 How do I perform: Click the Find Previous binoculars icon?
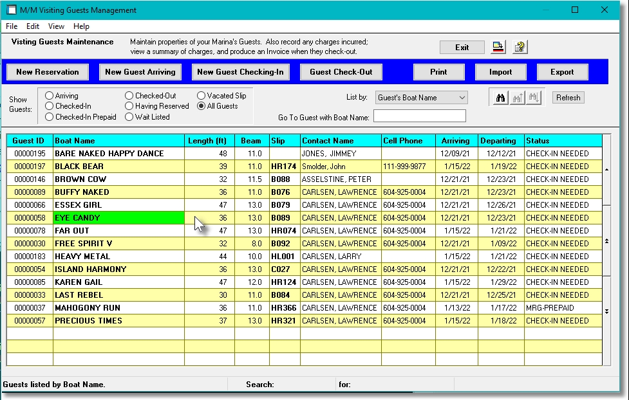coord(517,98)
